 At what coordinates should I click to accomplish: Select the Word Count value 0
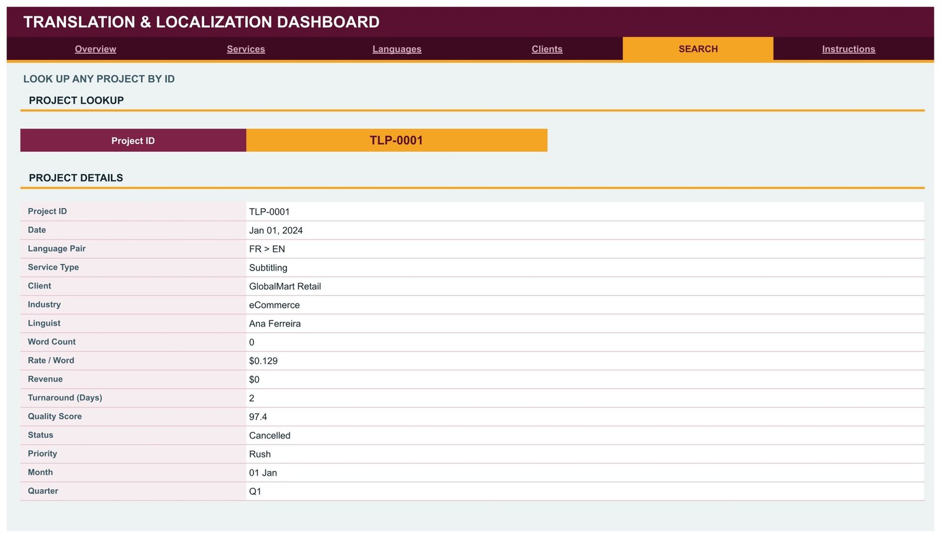252,342
